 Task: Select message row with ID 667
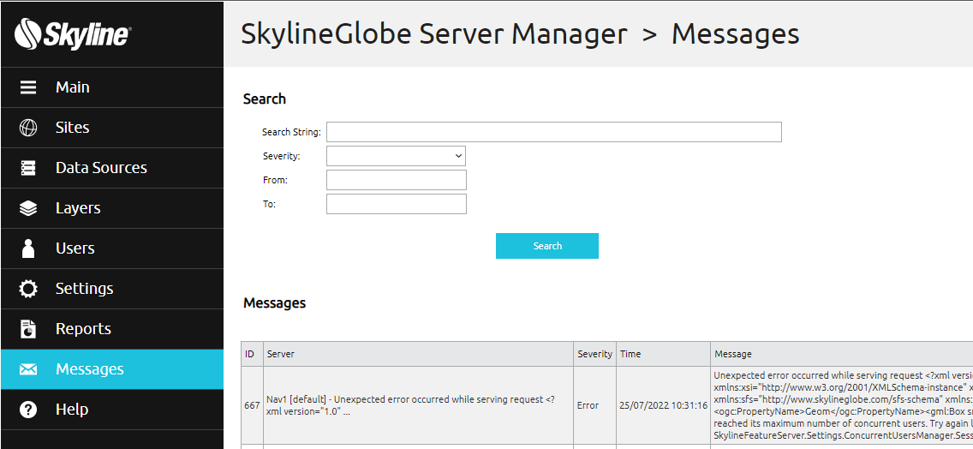(x=607, y=405)
